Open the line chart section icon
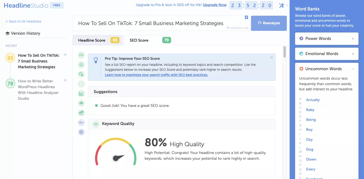Image resolution: width=364 pixels, height=179 pixels. click(x=81, y=94)
